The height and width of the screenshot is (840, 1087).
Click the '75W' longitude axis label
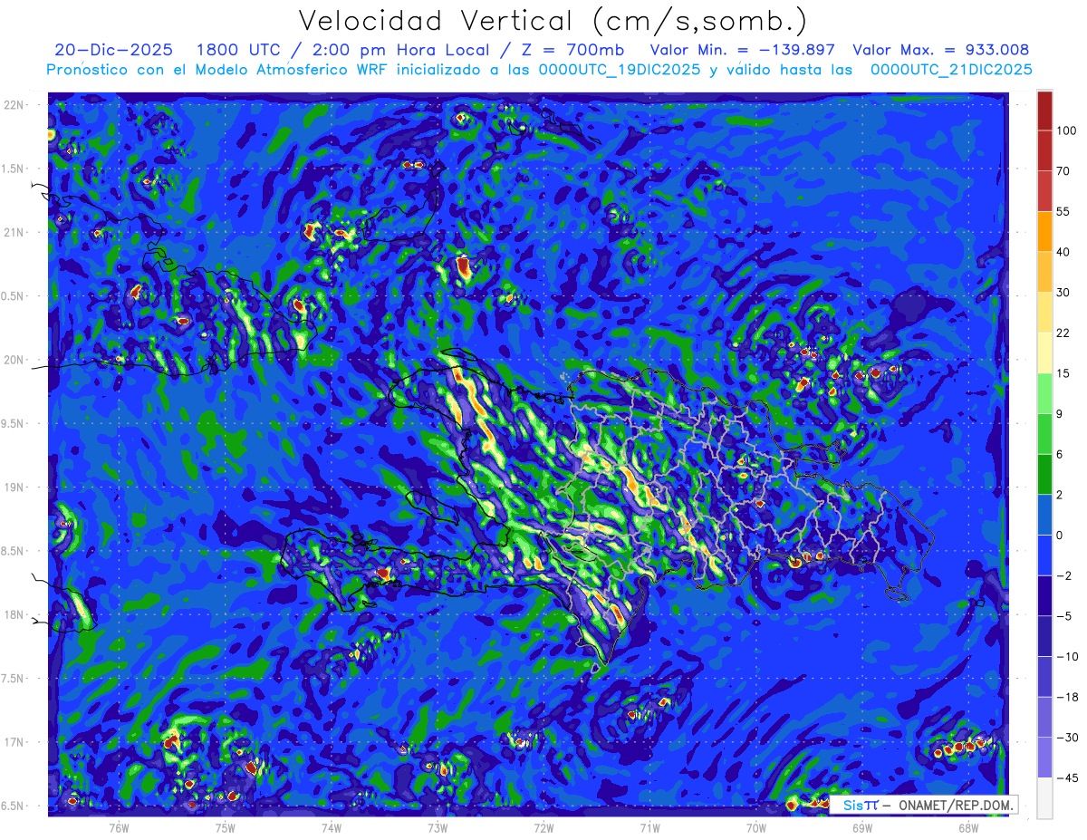[226, 826]
